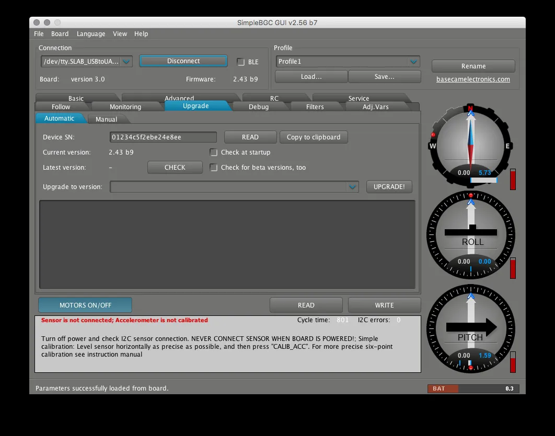
Task: Enable the BLE checkbox
Action: [241, 62]
